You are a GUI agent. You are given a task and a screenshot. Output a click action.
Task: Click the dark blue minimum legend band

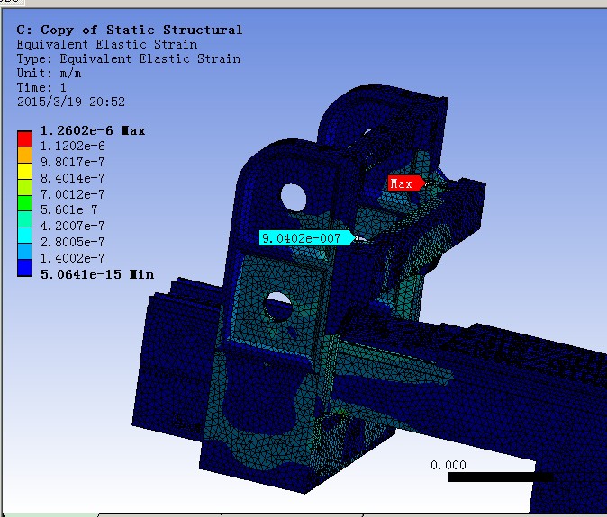point(24,268)
